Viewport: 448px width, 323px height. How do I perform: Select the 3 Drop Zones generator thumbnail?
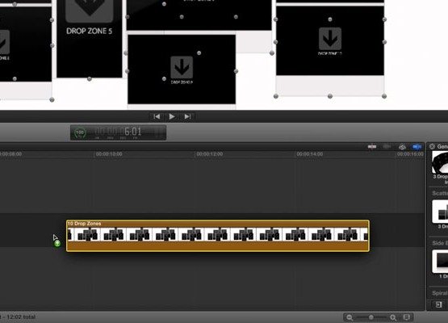pyautogui.click(x=440, y=162)
